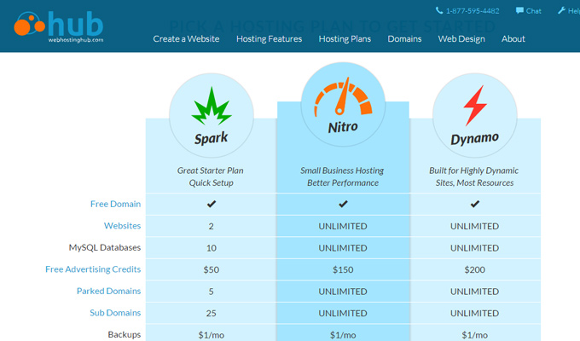
Task: Open the Create a Website menu
Action: pos(186,39)
